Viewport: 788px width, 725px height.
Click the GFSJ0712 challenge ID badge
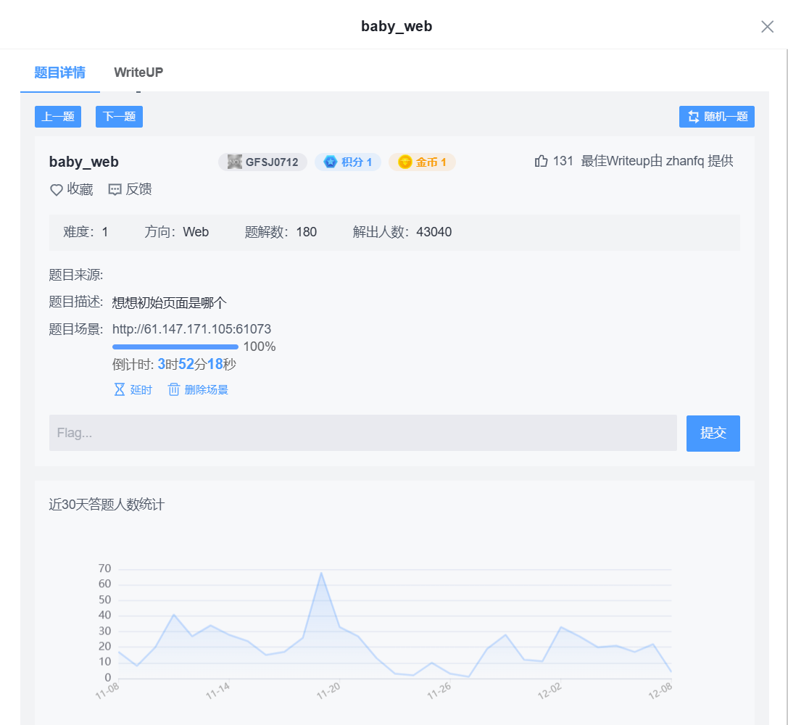point(262,162)
